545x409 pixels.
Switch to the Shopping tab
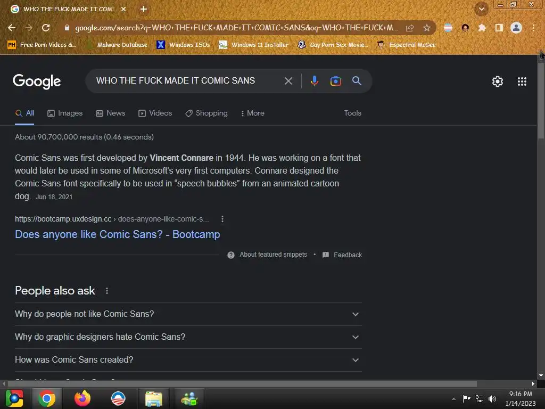coord(207,113)
